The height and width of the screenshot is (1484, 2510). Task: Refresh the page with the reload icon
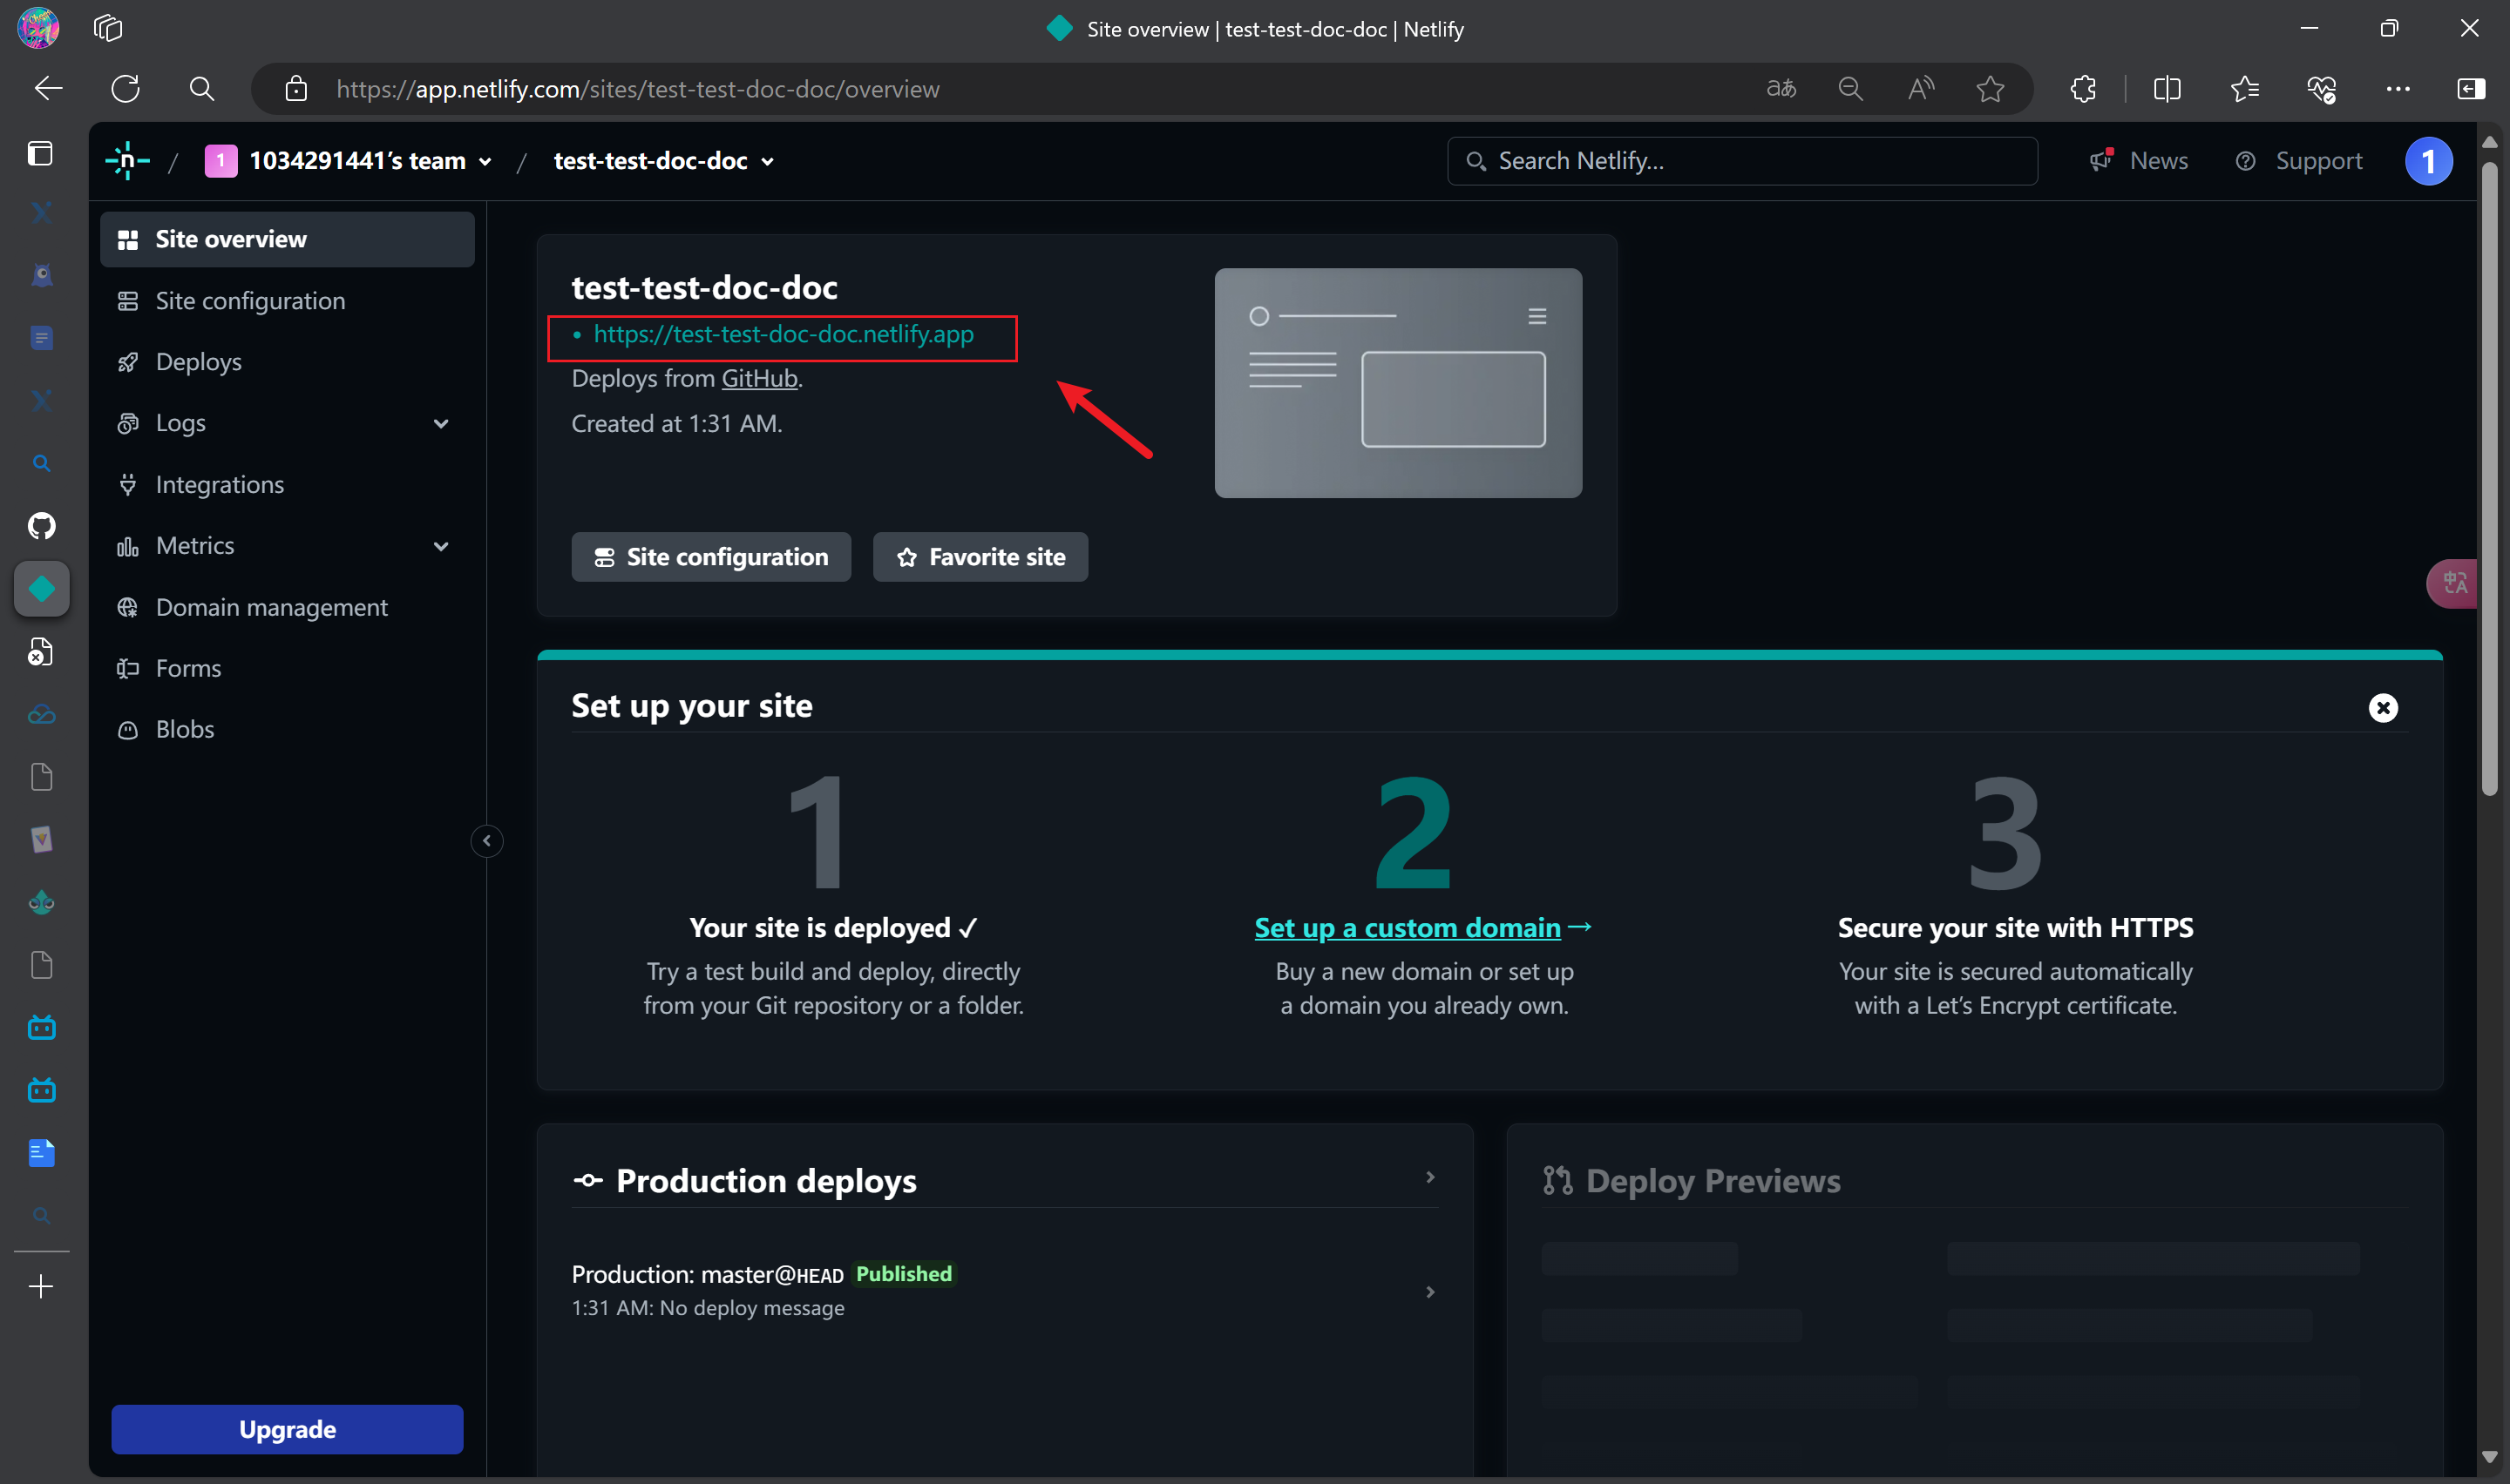point(125,89)
